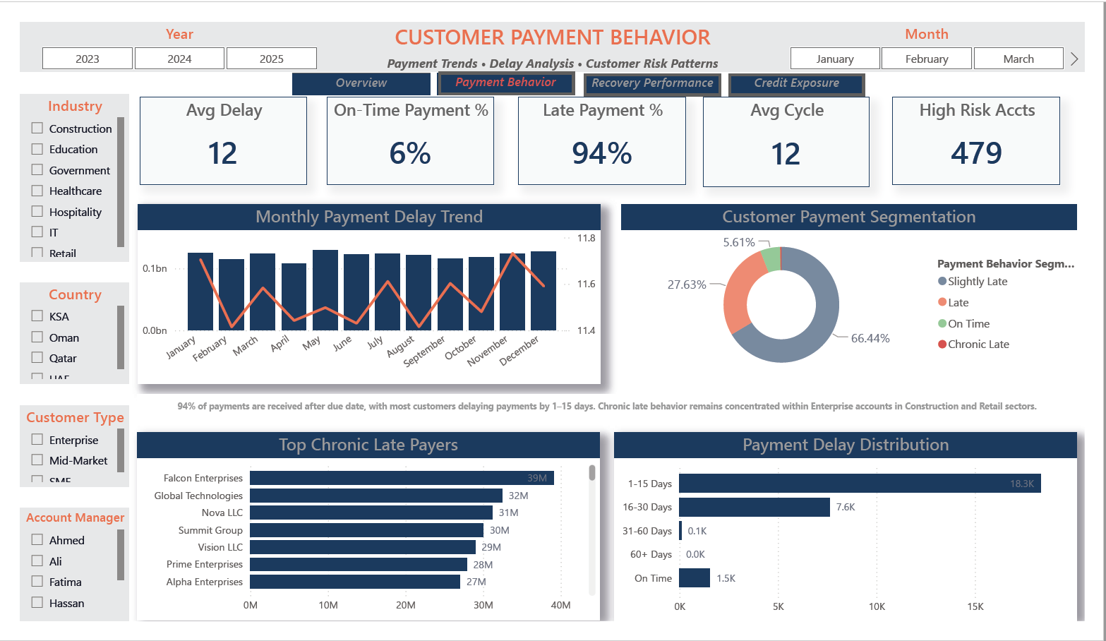The width and height of the screenshot is (1106, 641).
Task: Click the Alpha Enterprises bar
Action: (355, 582)
